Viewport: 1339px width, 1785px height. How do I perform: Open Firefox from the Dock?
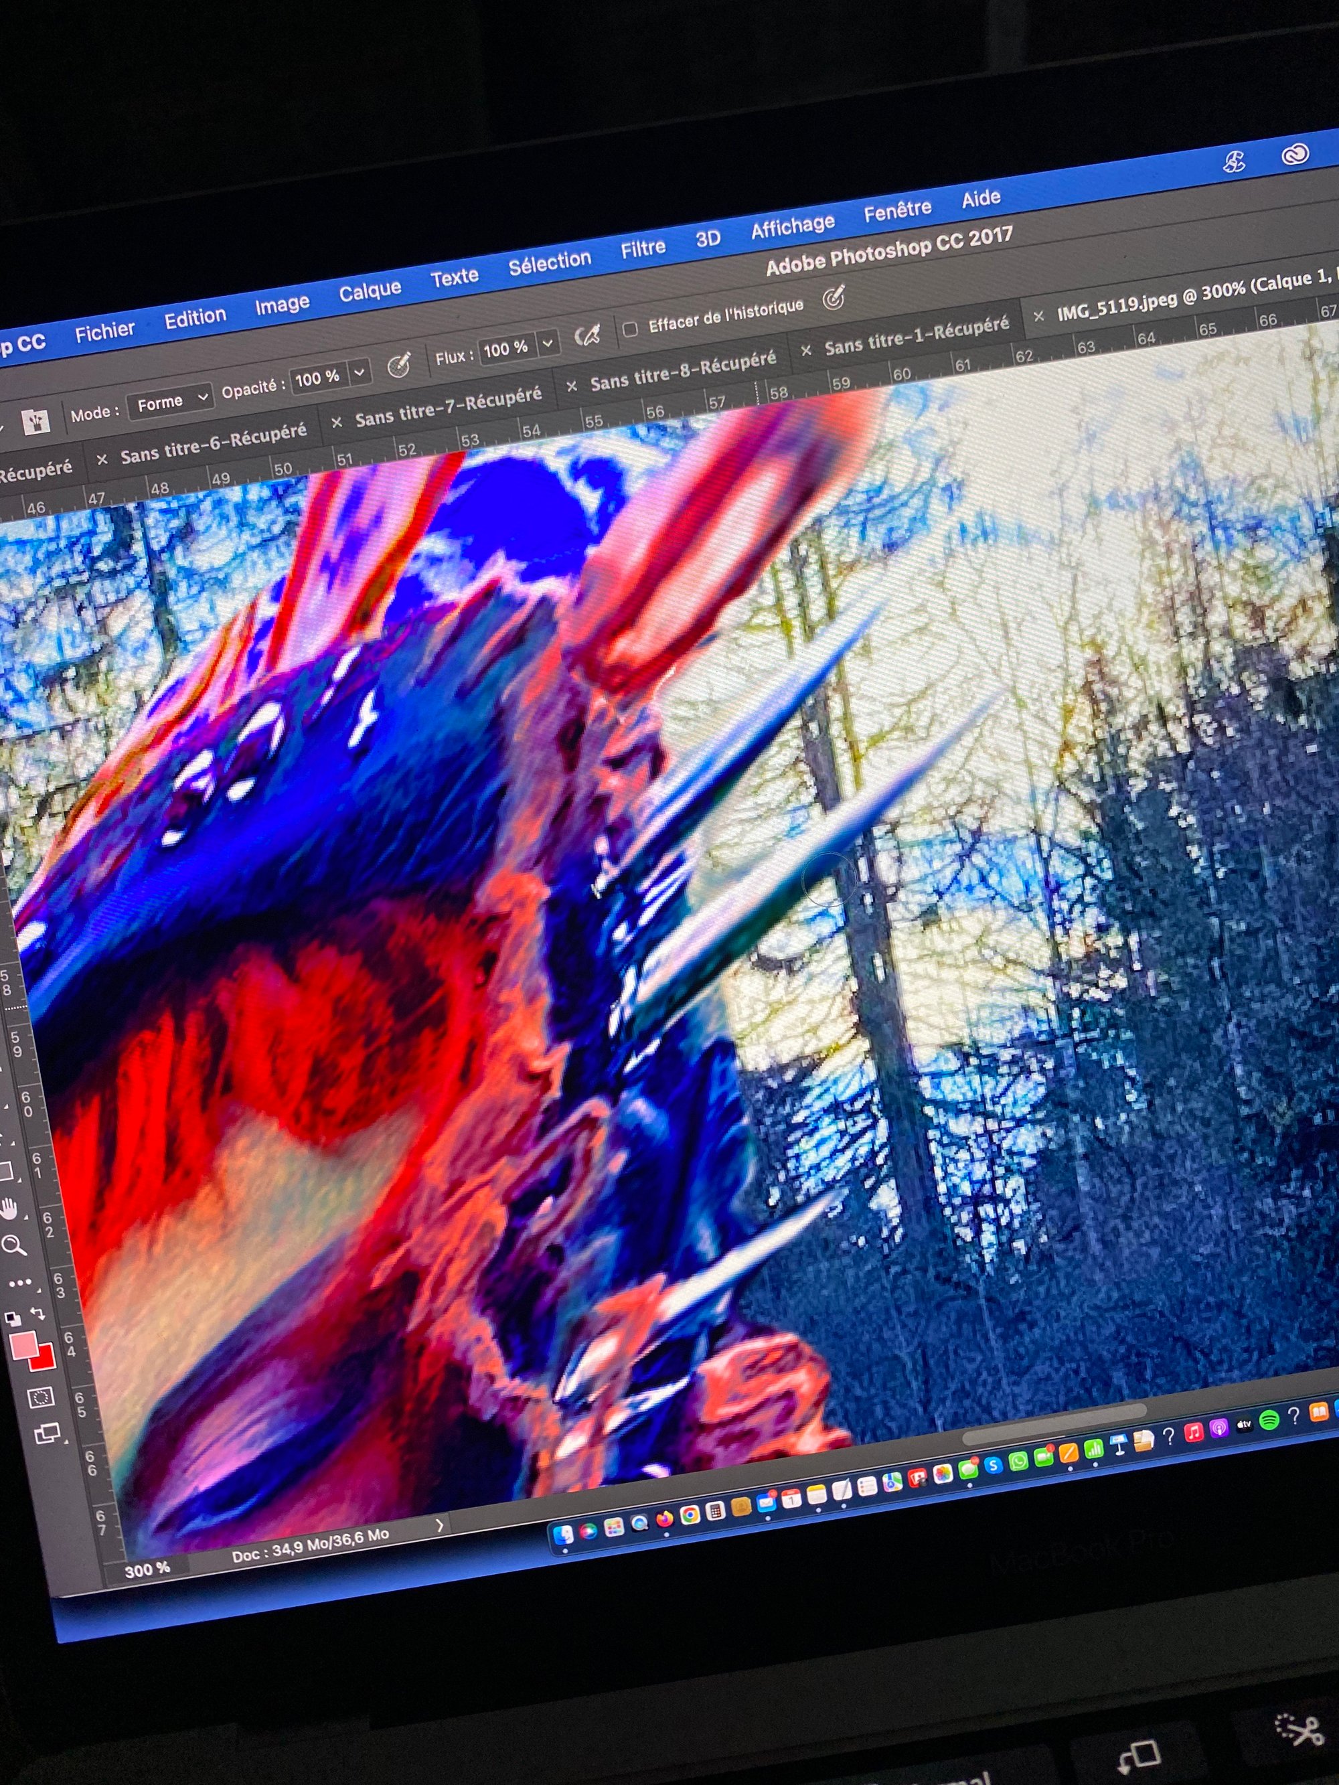(665, 1519)
